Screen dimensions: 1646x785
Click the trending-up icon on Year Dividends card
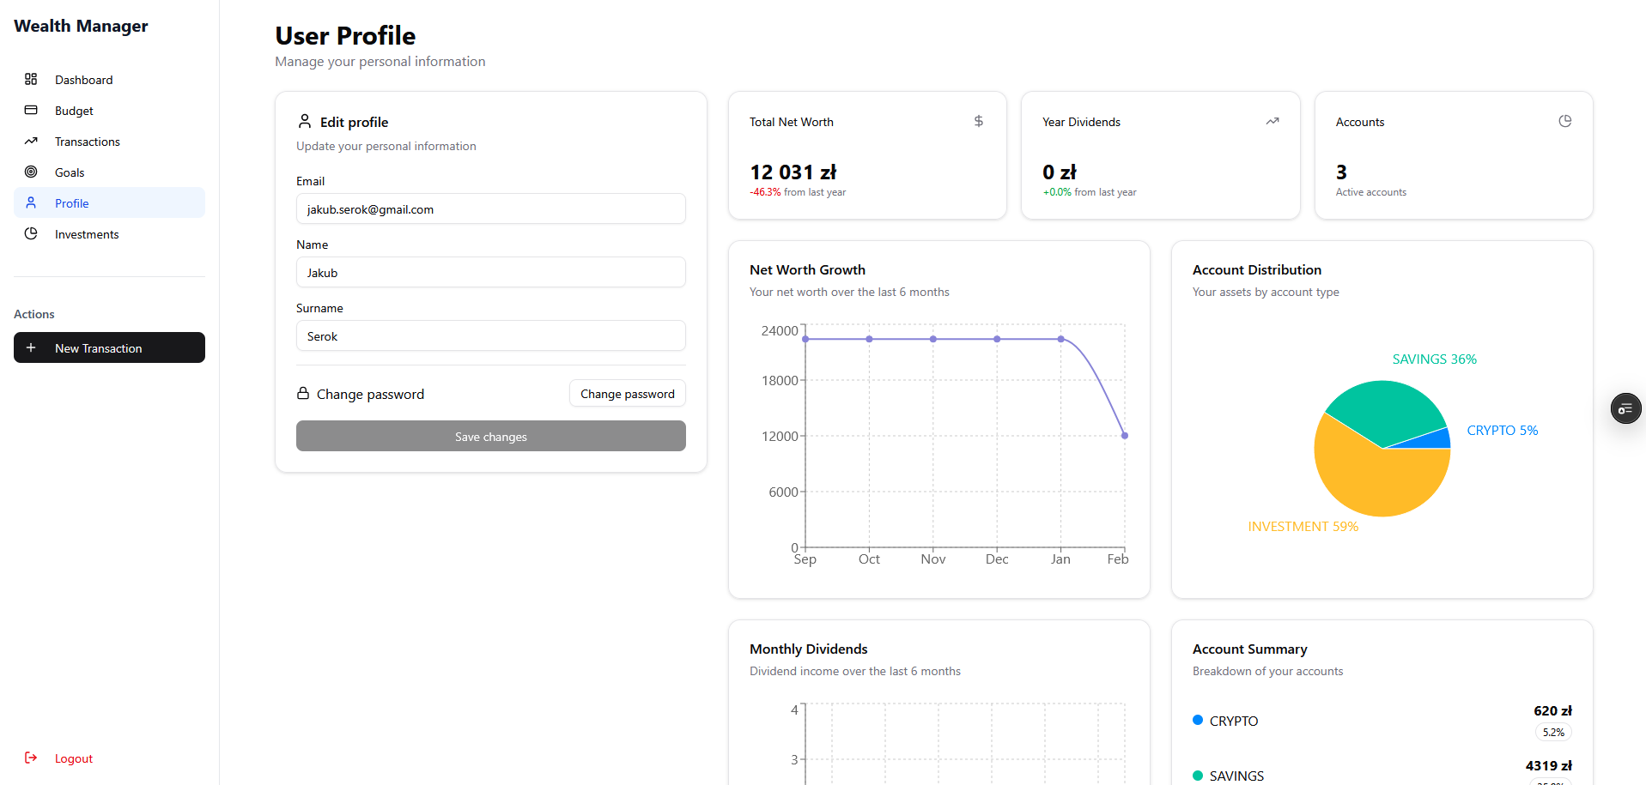pos(1272,121)
